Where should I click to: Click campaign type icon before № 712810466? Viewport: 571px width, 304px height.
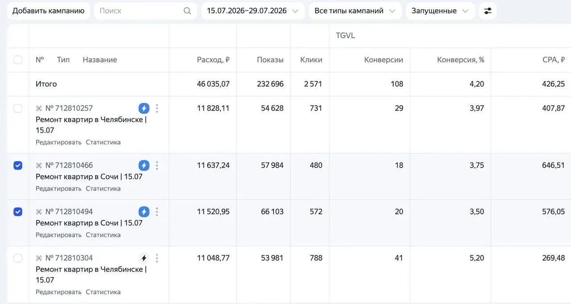click(39, 166)
